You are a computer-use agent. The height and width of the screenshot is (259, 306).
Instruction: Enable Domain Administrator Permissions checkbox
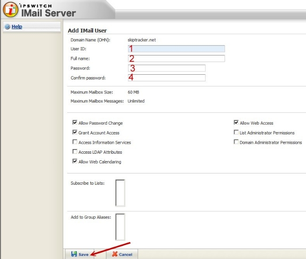236,142
